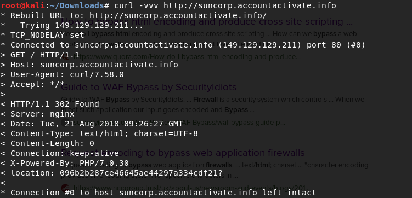Click the 'X-Powered-By: PHP/7.0.30' header
Viewport: 412px width, 198px height.
point(65,163)
